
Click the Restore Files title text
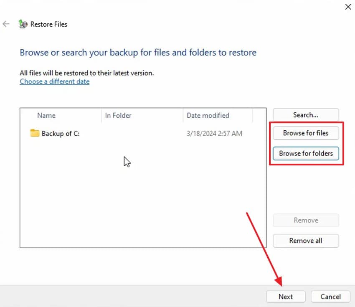49,24
